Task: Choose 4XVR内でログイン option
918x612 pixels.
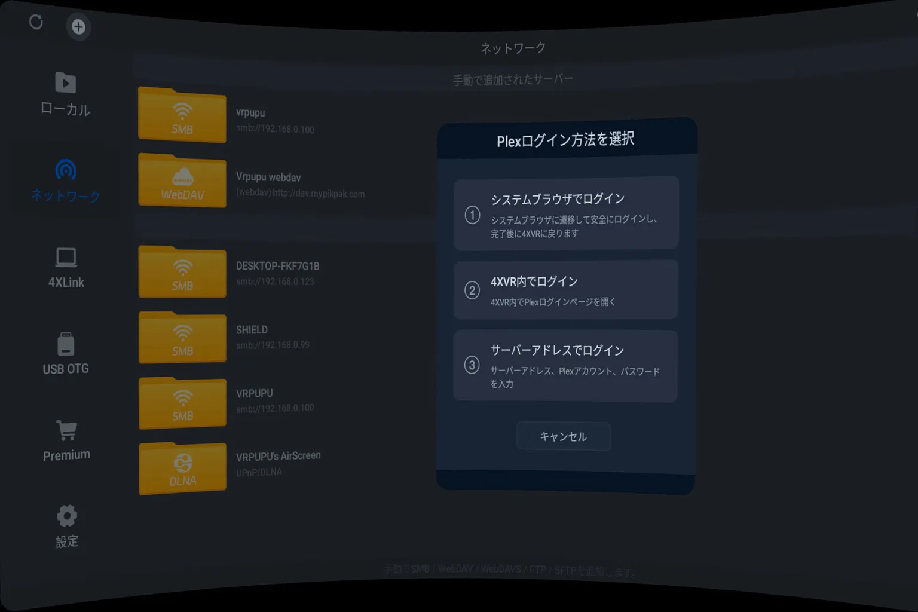Action: click(565, 290)
